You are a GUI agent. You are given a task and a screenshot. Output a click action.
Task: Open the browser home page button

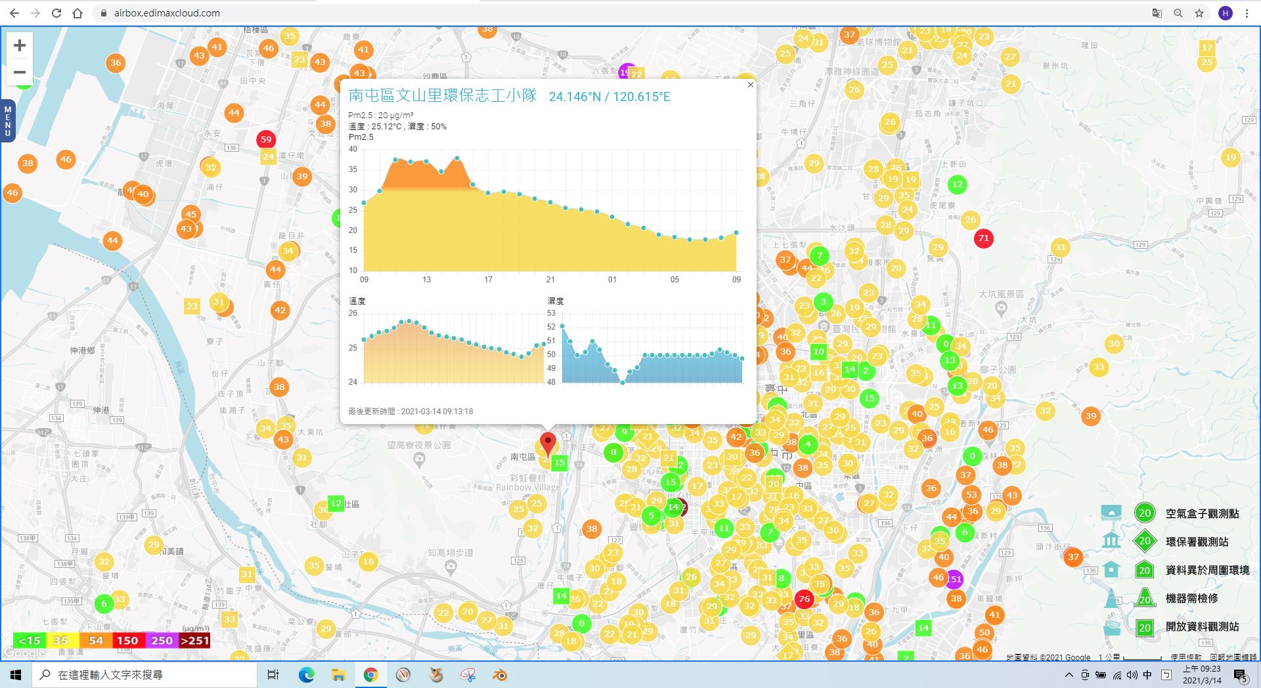point(77,12)
